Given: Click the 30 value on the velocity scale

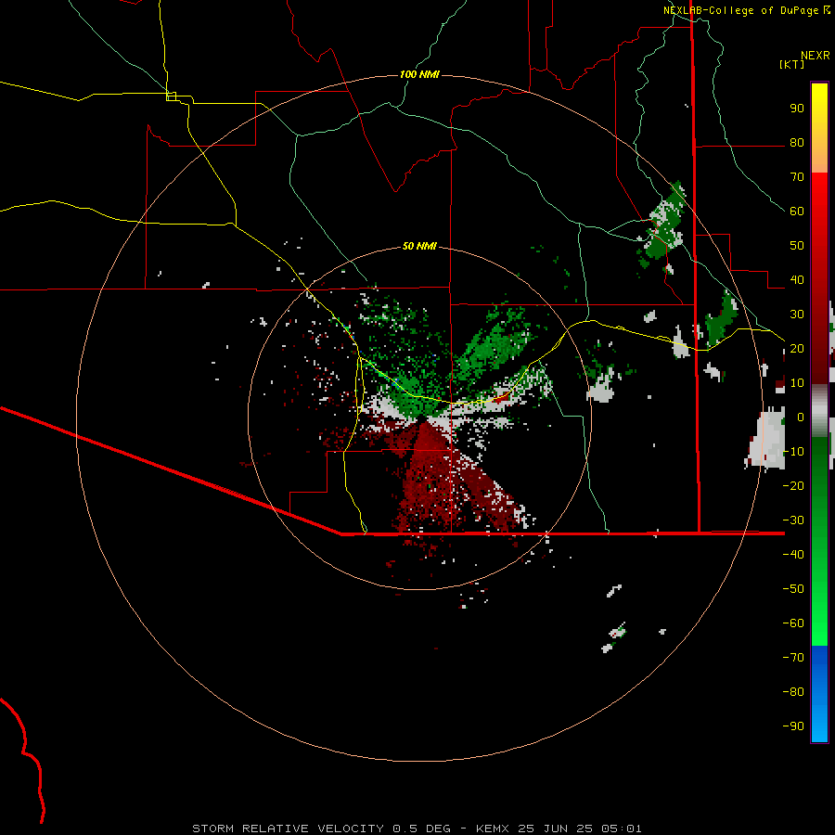Looking at the screenshot, I should tap(797, 315).
